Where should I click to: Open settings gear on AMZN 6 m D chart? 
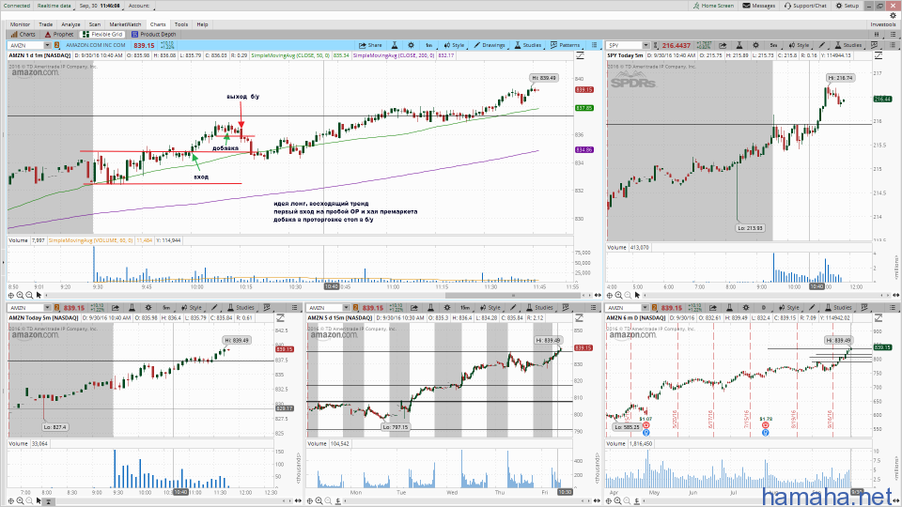click(745, 308)
